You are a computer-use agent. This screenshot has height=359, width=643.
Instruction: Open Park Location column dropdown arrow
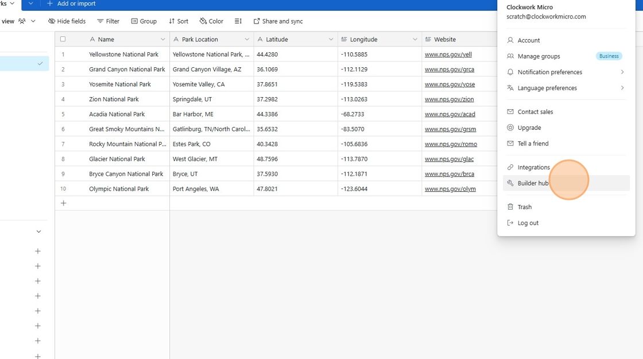point(247,40)
